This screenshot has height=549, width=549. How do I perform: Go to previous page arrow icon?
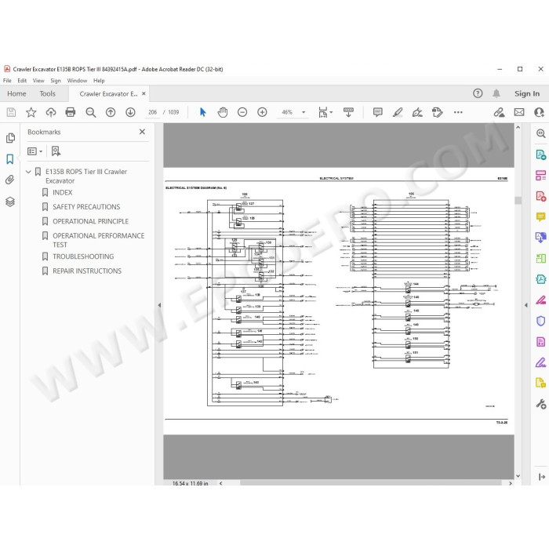[x=111, y=112]
